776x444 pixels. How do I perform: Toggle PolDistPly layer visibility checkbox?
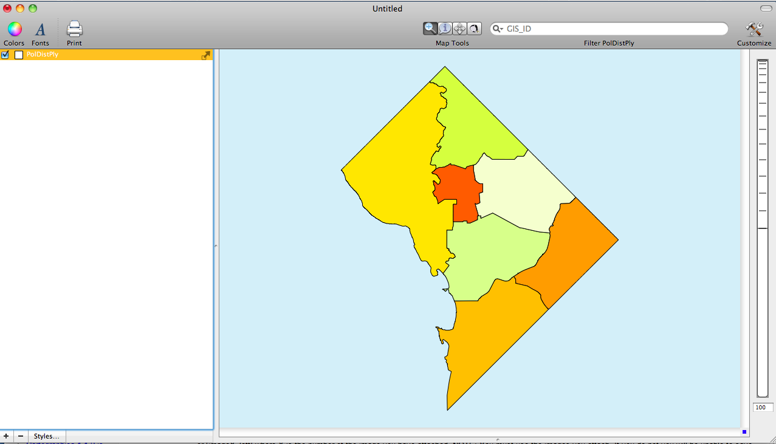click(x=5, y=55)
